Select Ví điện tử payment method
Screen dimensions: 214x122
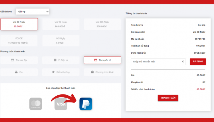[x=61, y=60]
